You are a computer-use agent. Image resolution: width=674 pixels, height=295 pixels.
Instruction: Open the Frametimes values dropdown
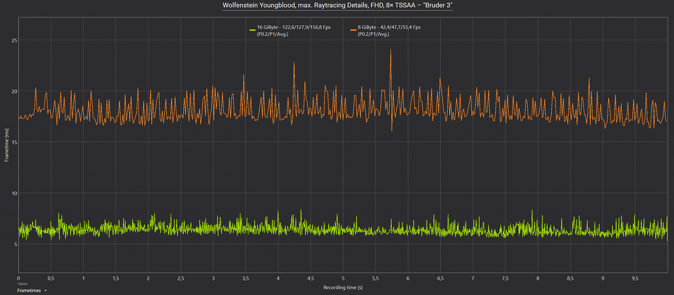(32, 290)
